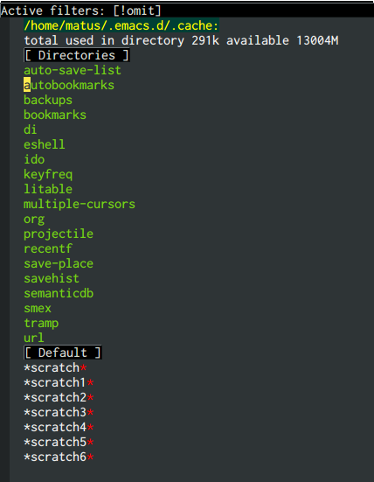The image size is (374, 482).
Task: Collapse the [ Default ] group header
Action: [x=63, y=353]
